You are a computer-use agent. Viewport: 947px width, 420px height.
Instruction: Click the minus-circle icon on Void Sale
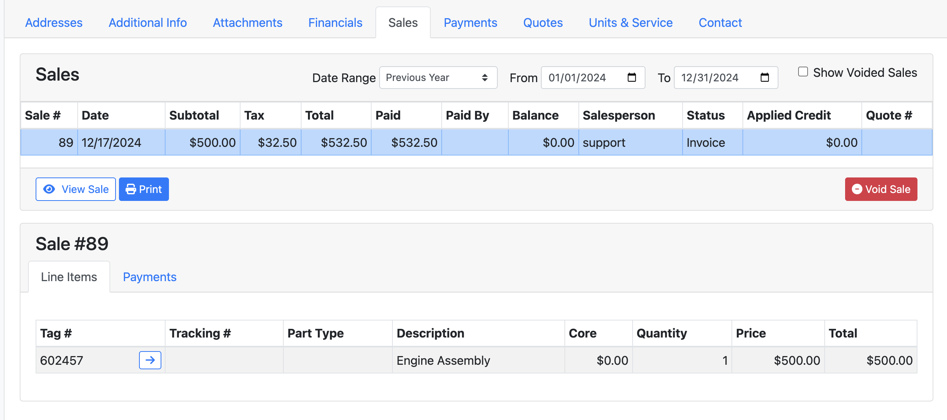click(858, 189)
